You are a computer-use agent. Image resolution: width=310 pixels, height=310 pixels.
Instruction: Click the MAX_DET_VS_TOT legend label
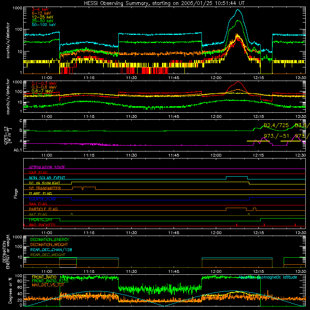tap(48, 285)
